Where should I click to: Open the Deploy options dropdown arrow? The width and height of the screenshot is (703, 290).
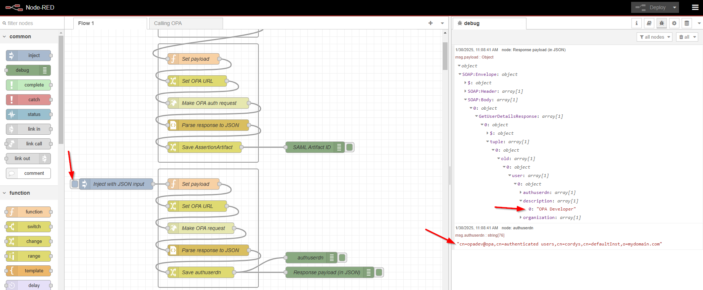click(x=674, y=7)
